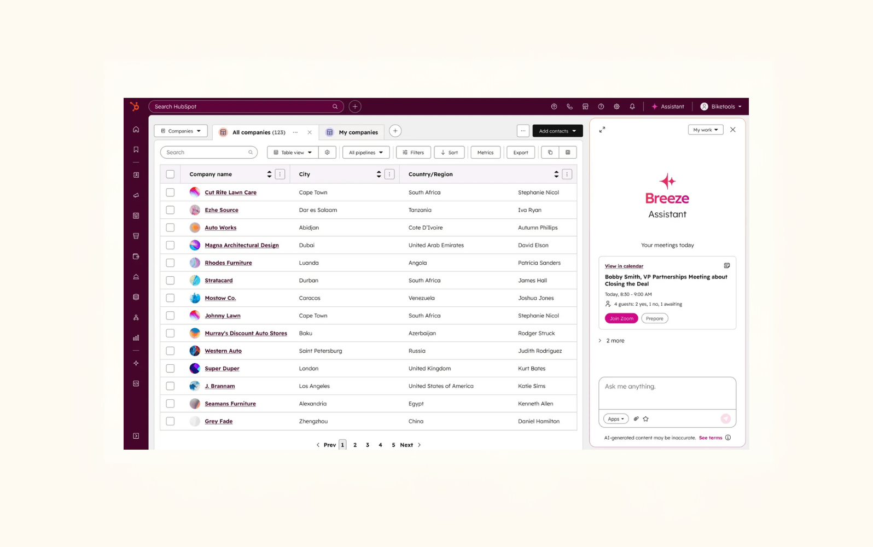Click the HubSpot sprocket logo

click(x=135, y=107)
